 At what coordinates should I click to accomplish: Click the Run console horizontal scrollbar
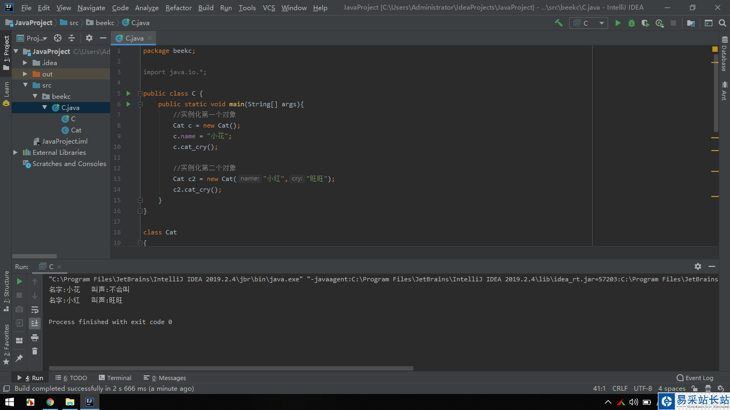pos(231,368)
